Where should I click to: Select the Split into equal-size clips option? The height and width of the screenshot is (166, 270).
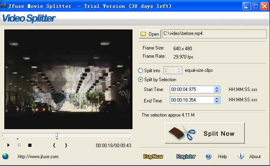pyautogui.click(x=141, y=71)
